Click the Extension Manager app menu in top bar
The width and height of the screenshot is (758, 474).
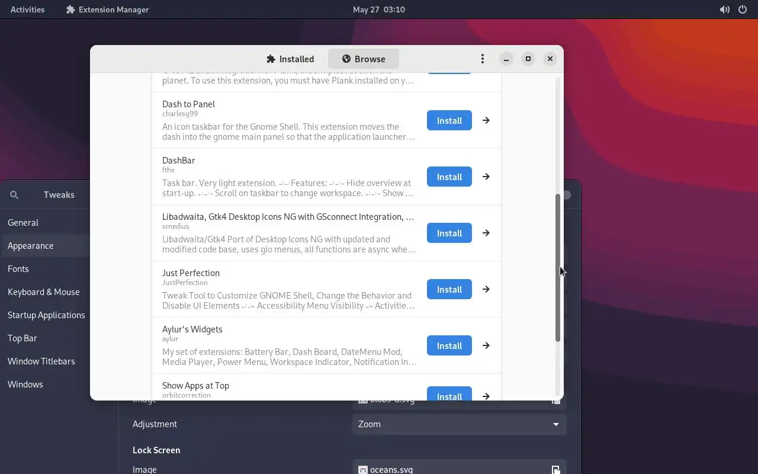pyautogui.click(x=107, y=9)
